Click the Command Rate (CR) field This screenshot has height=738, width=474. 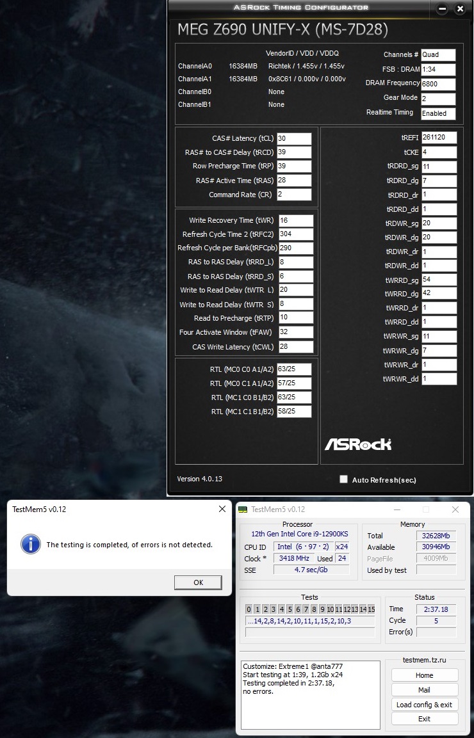tap(294, 195)
